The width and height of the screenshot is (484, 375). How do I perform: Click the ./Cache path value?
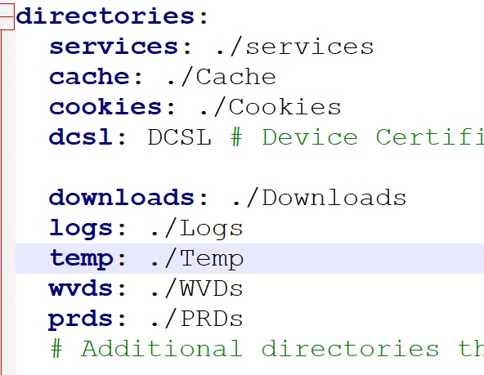[221, 77]
